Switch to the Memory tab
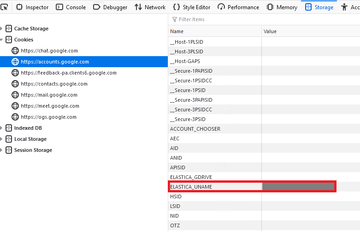The image size is (360, 231). click(282, 7)
